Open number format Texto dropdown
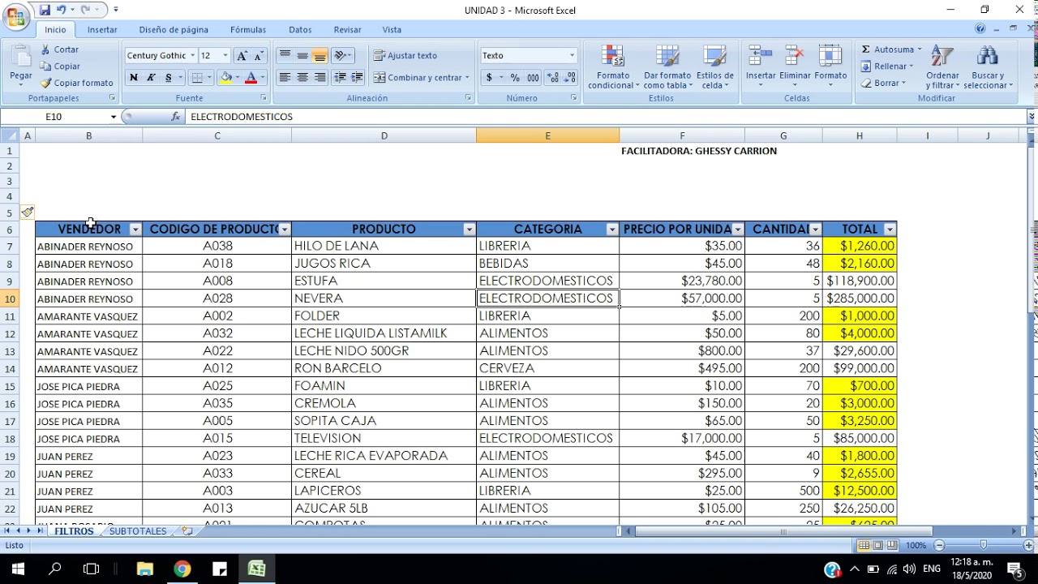Viewport: 1038px width, 584px height. [x=572, y=55]
